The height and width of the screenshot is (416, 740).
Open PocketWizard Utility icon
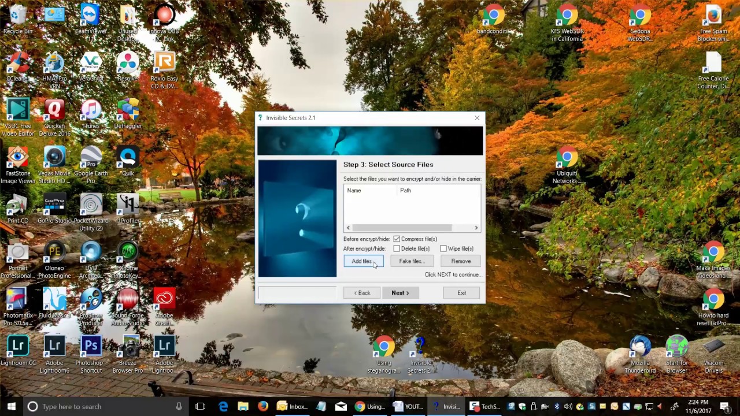click(x=91, y=213)
